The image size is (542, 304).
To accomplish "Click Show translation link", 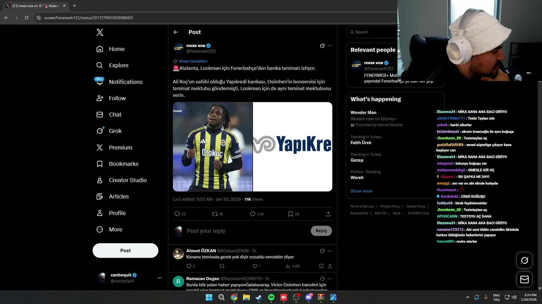I will coord(193,61).
